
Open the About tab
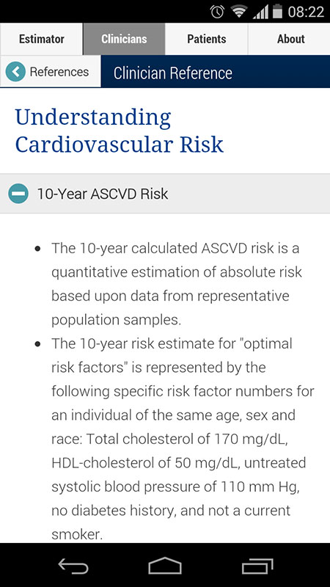coord(289,39)
